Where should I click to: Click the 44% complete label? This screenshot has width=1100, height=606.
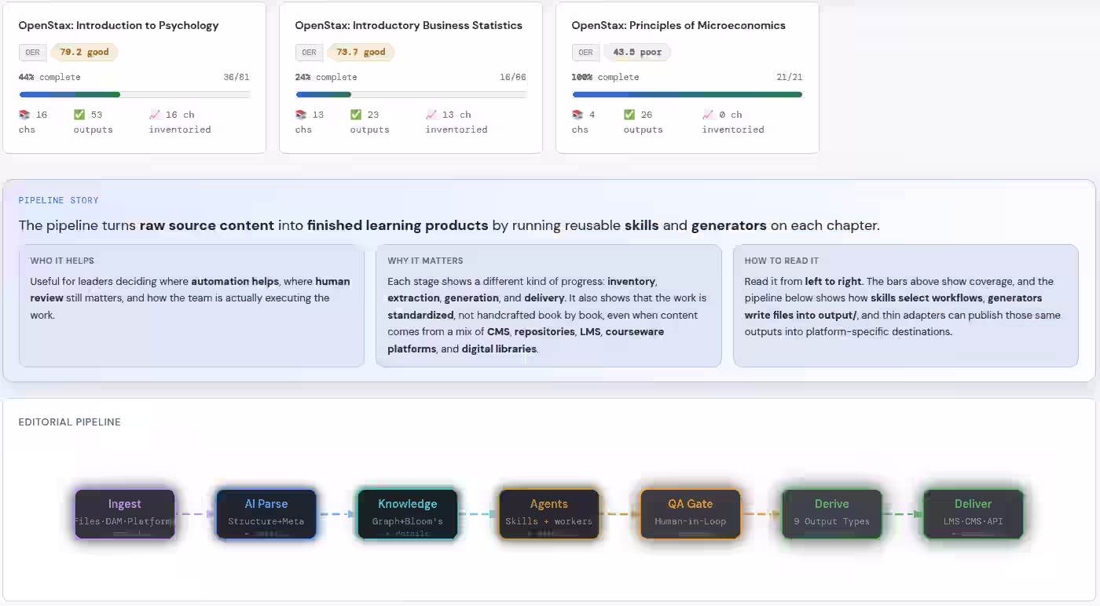pos(49,77)
